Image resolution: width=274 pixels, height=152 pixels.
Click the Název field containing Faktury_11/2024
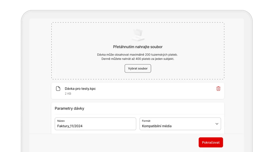point(95,124)
